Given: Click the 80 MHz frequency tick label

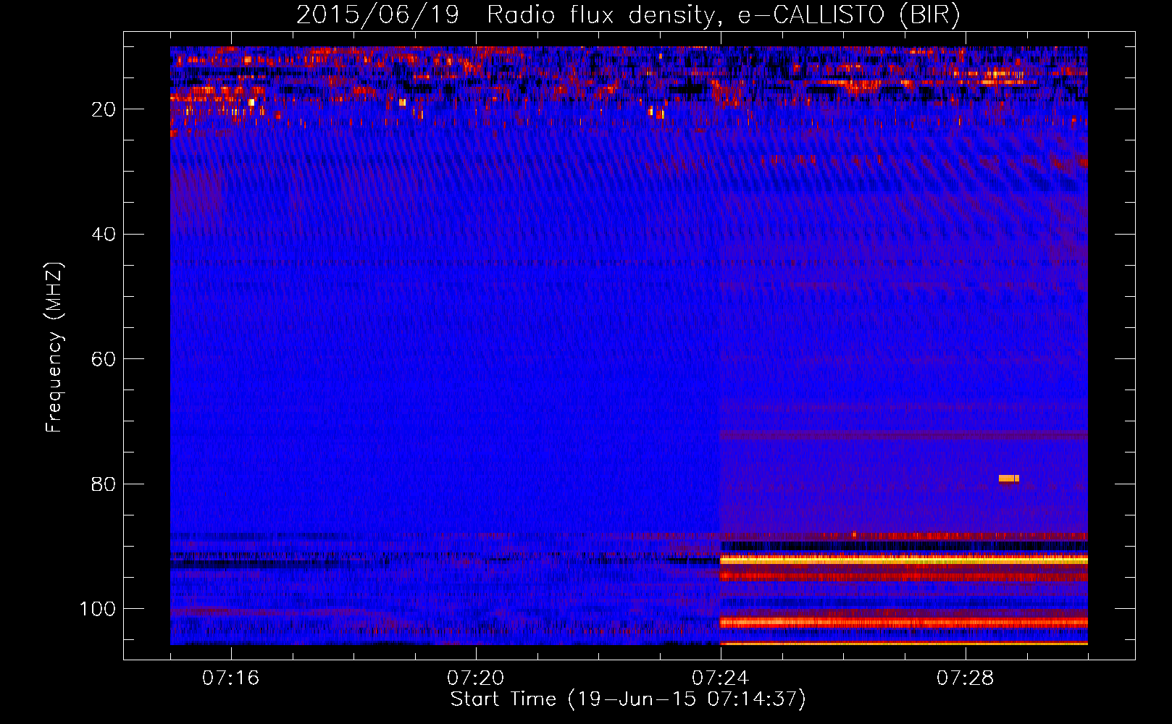Looking at the screenshot, I should 104,484.
